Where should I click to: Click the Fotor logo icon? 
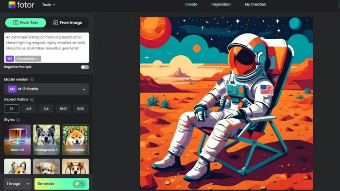click(x=12, y=4)
